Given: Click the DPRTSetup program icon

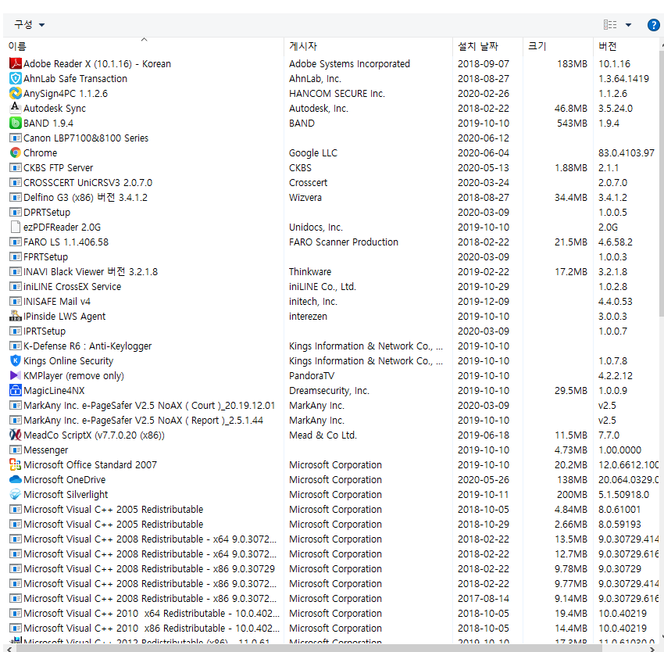Looking at the screenshot, I should [16, 212].
